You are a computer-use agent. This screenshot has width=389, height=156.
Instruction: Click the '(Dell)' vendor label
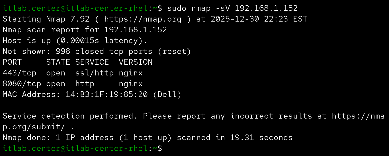[x=167, y=94]
